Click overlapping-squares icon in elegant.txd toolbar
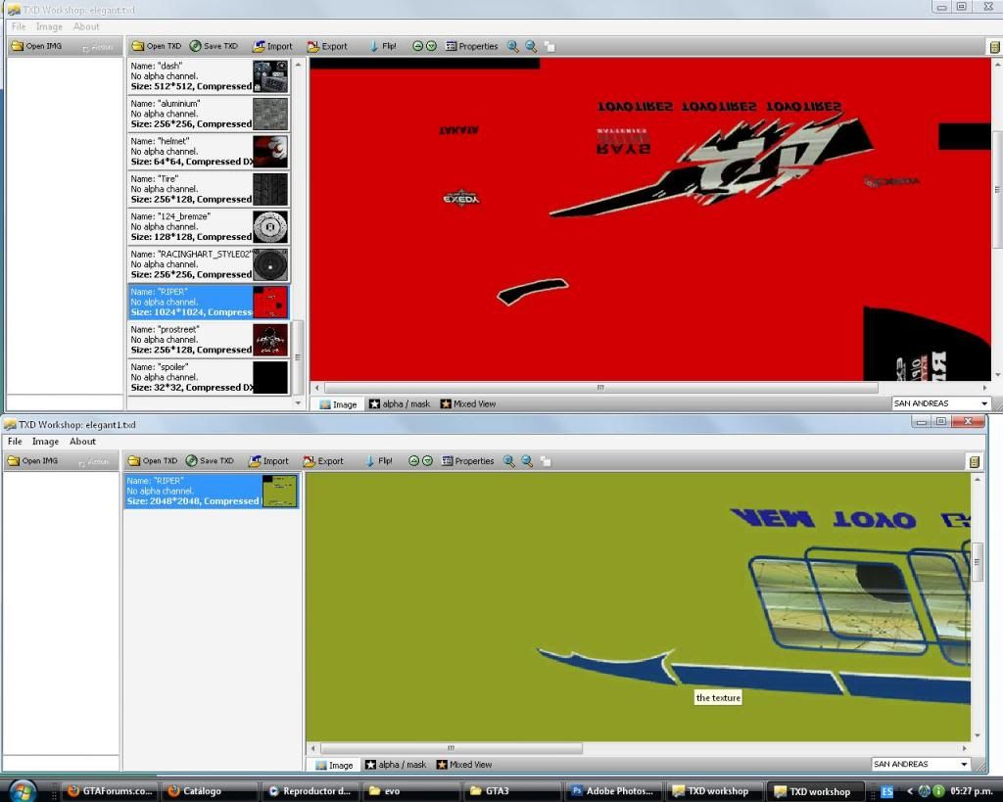The image size is (1003, 802). [549, 46]
